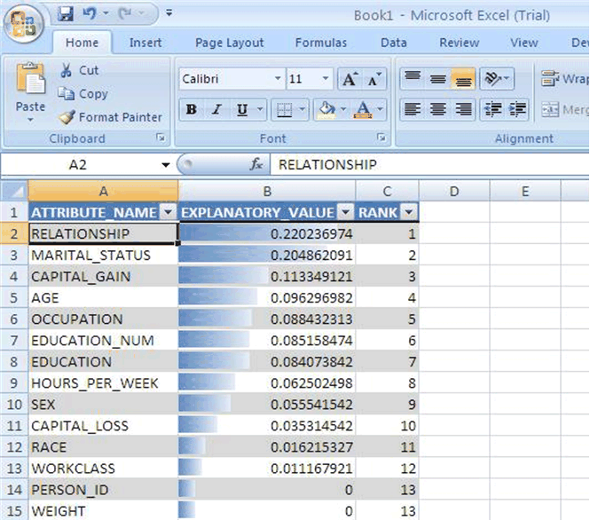Click the Office Button logo

pyautogui.click(x=24, y=24)
